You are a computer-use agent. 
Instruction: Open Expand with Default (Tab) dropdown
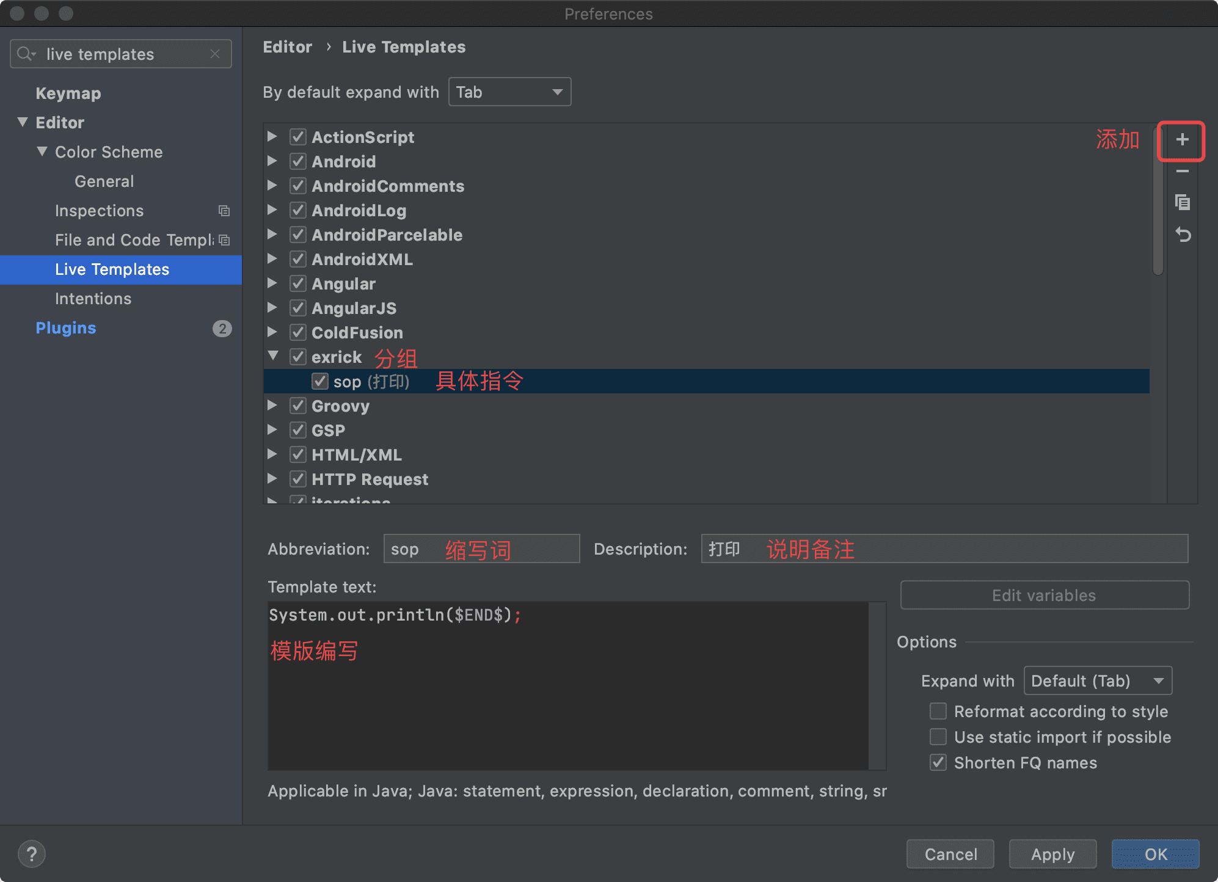click(1097, 680)
